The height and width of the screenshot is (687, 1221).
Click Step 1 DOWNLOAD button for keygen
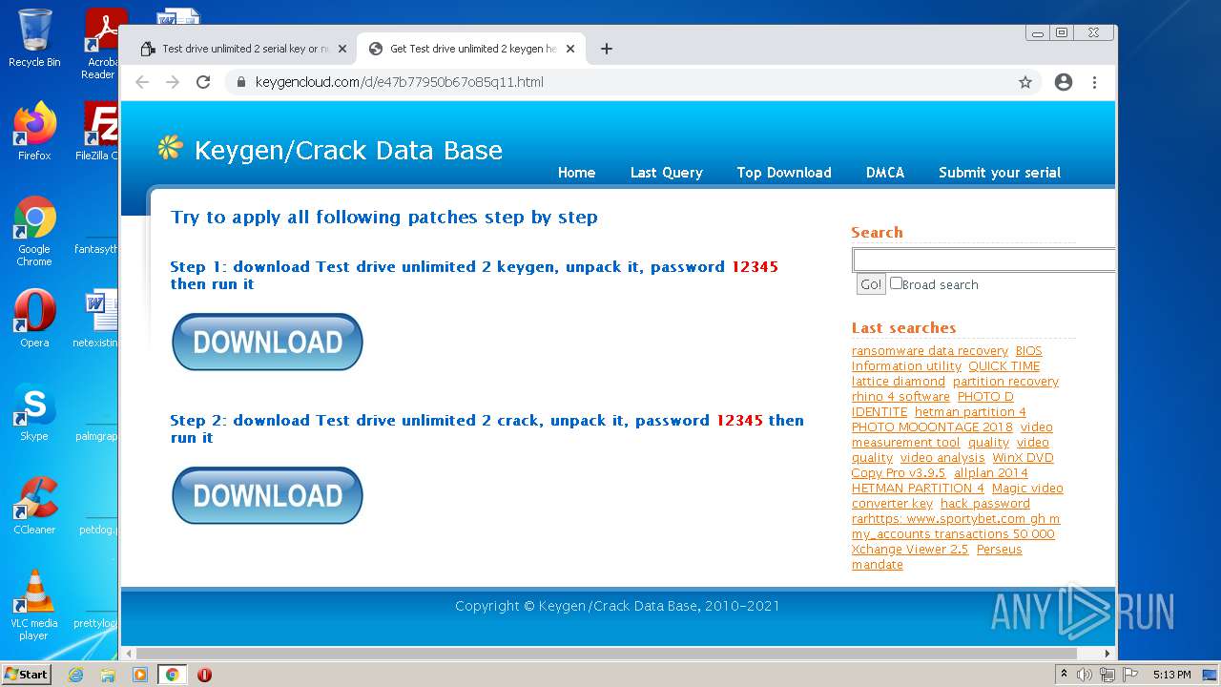[x=267, y=342]
